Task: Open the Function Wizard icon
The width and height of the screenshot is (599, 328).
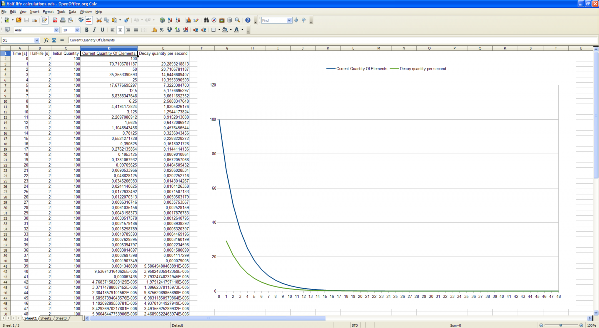Action: click(46, 40)
